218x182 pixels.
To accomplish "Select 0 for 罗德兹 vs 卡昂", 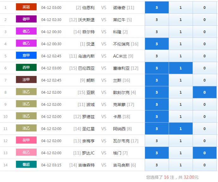I will 205,116.
